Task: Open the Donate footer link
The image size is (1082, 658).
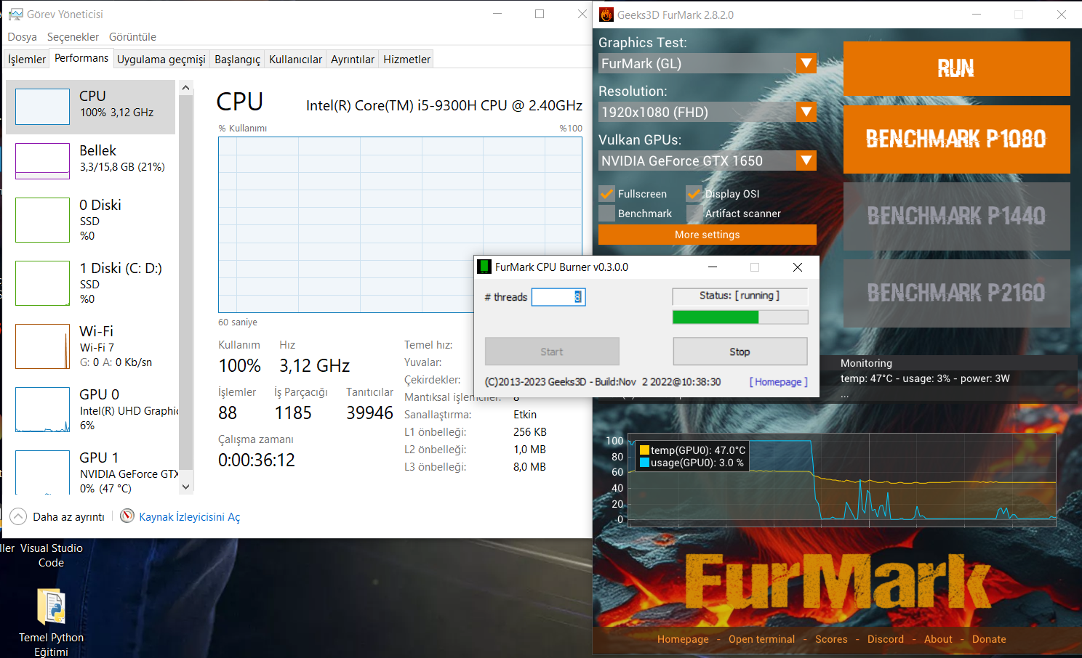Action: tap(989, 639)
